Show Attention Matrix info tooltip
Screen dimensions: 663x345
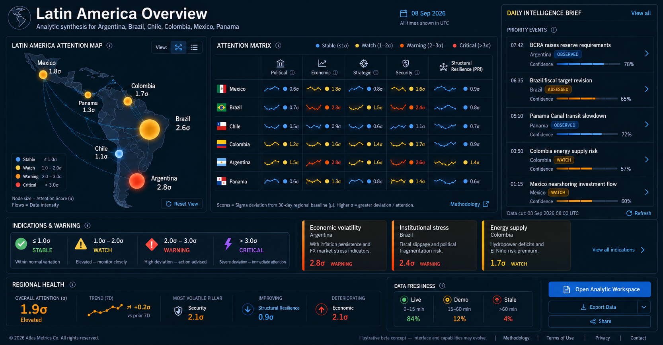(x=278, y=45)
